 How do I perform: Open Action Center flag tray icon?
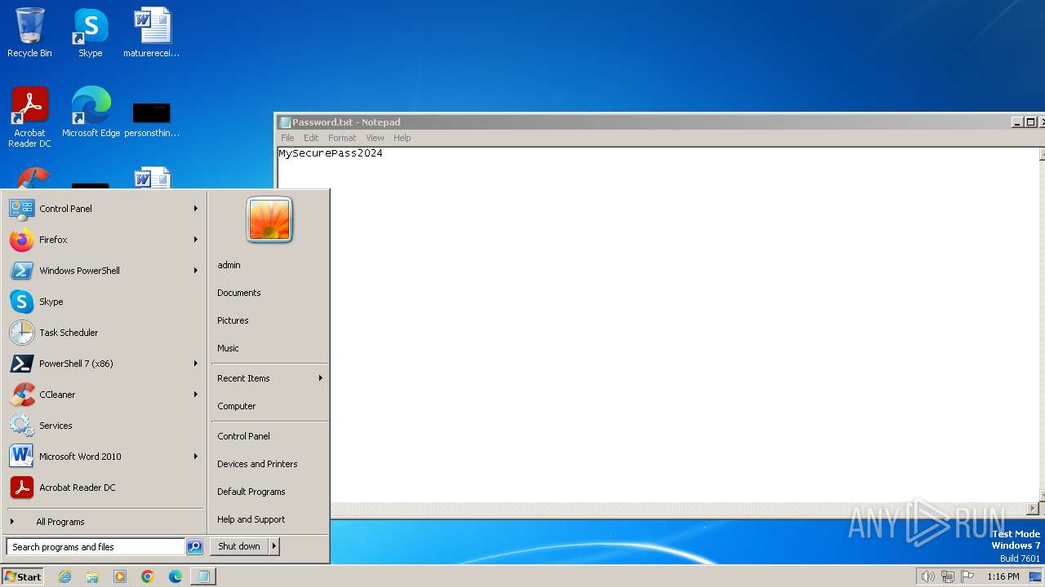pyautogui.click(x=968, y=576)
